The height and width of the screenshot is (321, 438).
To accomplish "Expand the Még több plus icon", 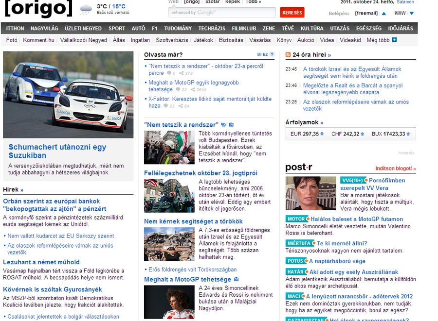I will point(394,40).
